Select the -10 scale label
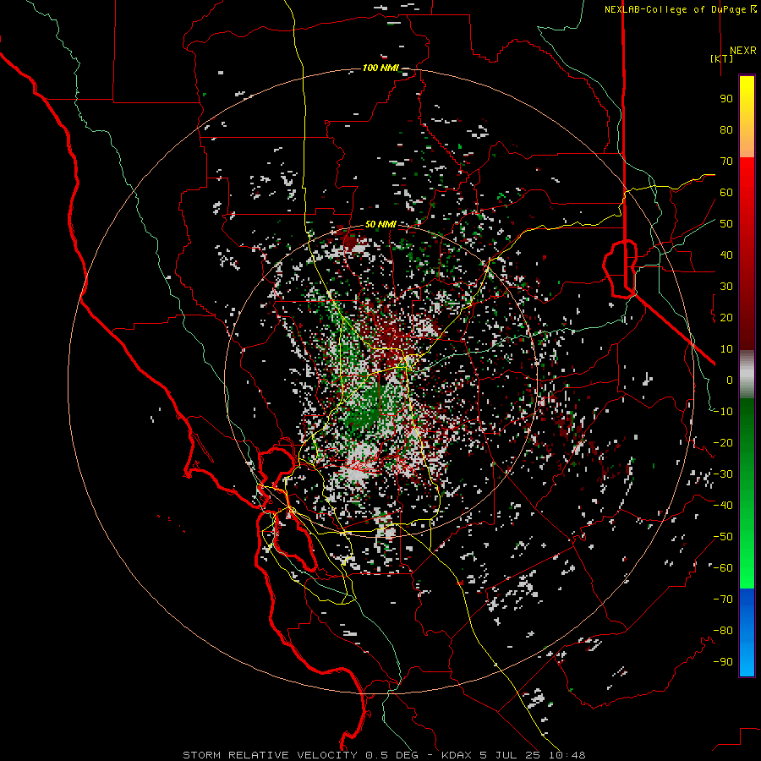The image size is (761, 761). [723, 412]
